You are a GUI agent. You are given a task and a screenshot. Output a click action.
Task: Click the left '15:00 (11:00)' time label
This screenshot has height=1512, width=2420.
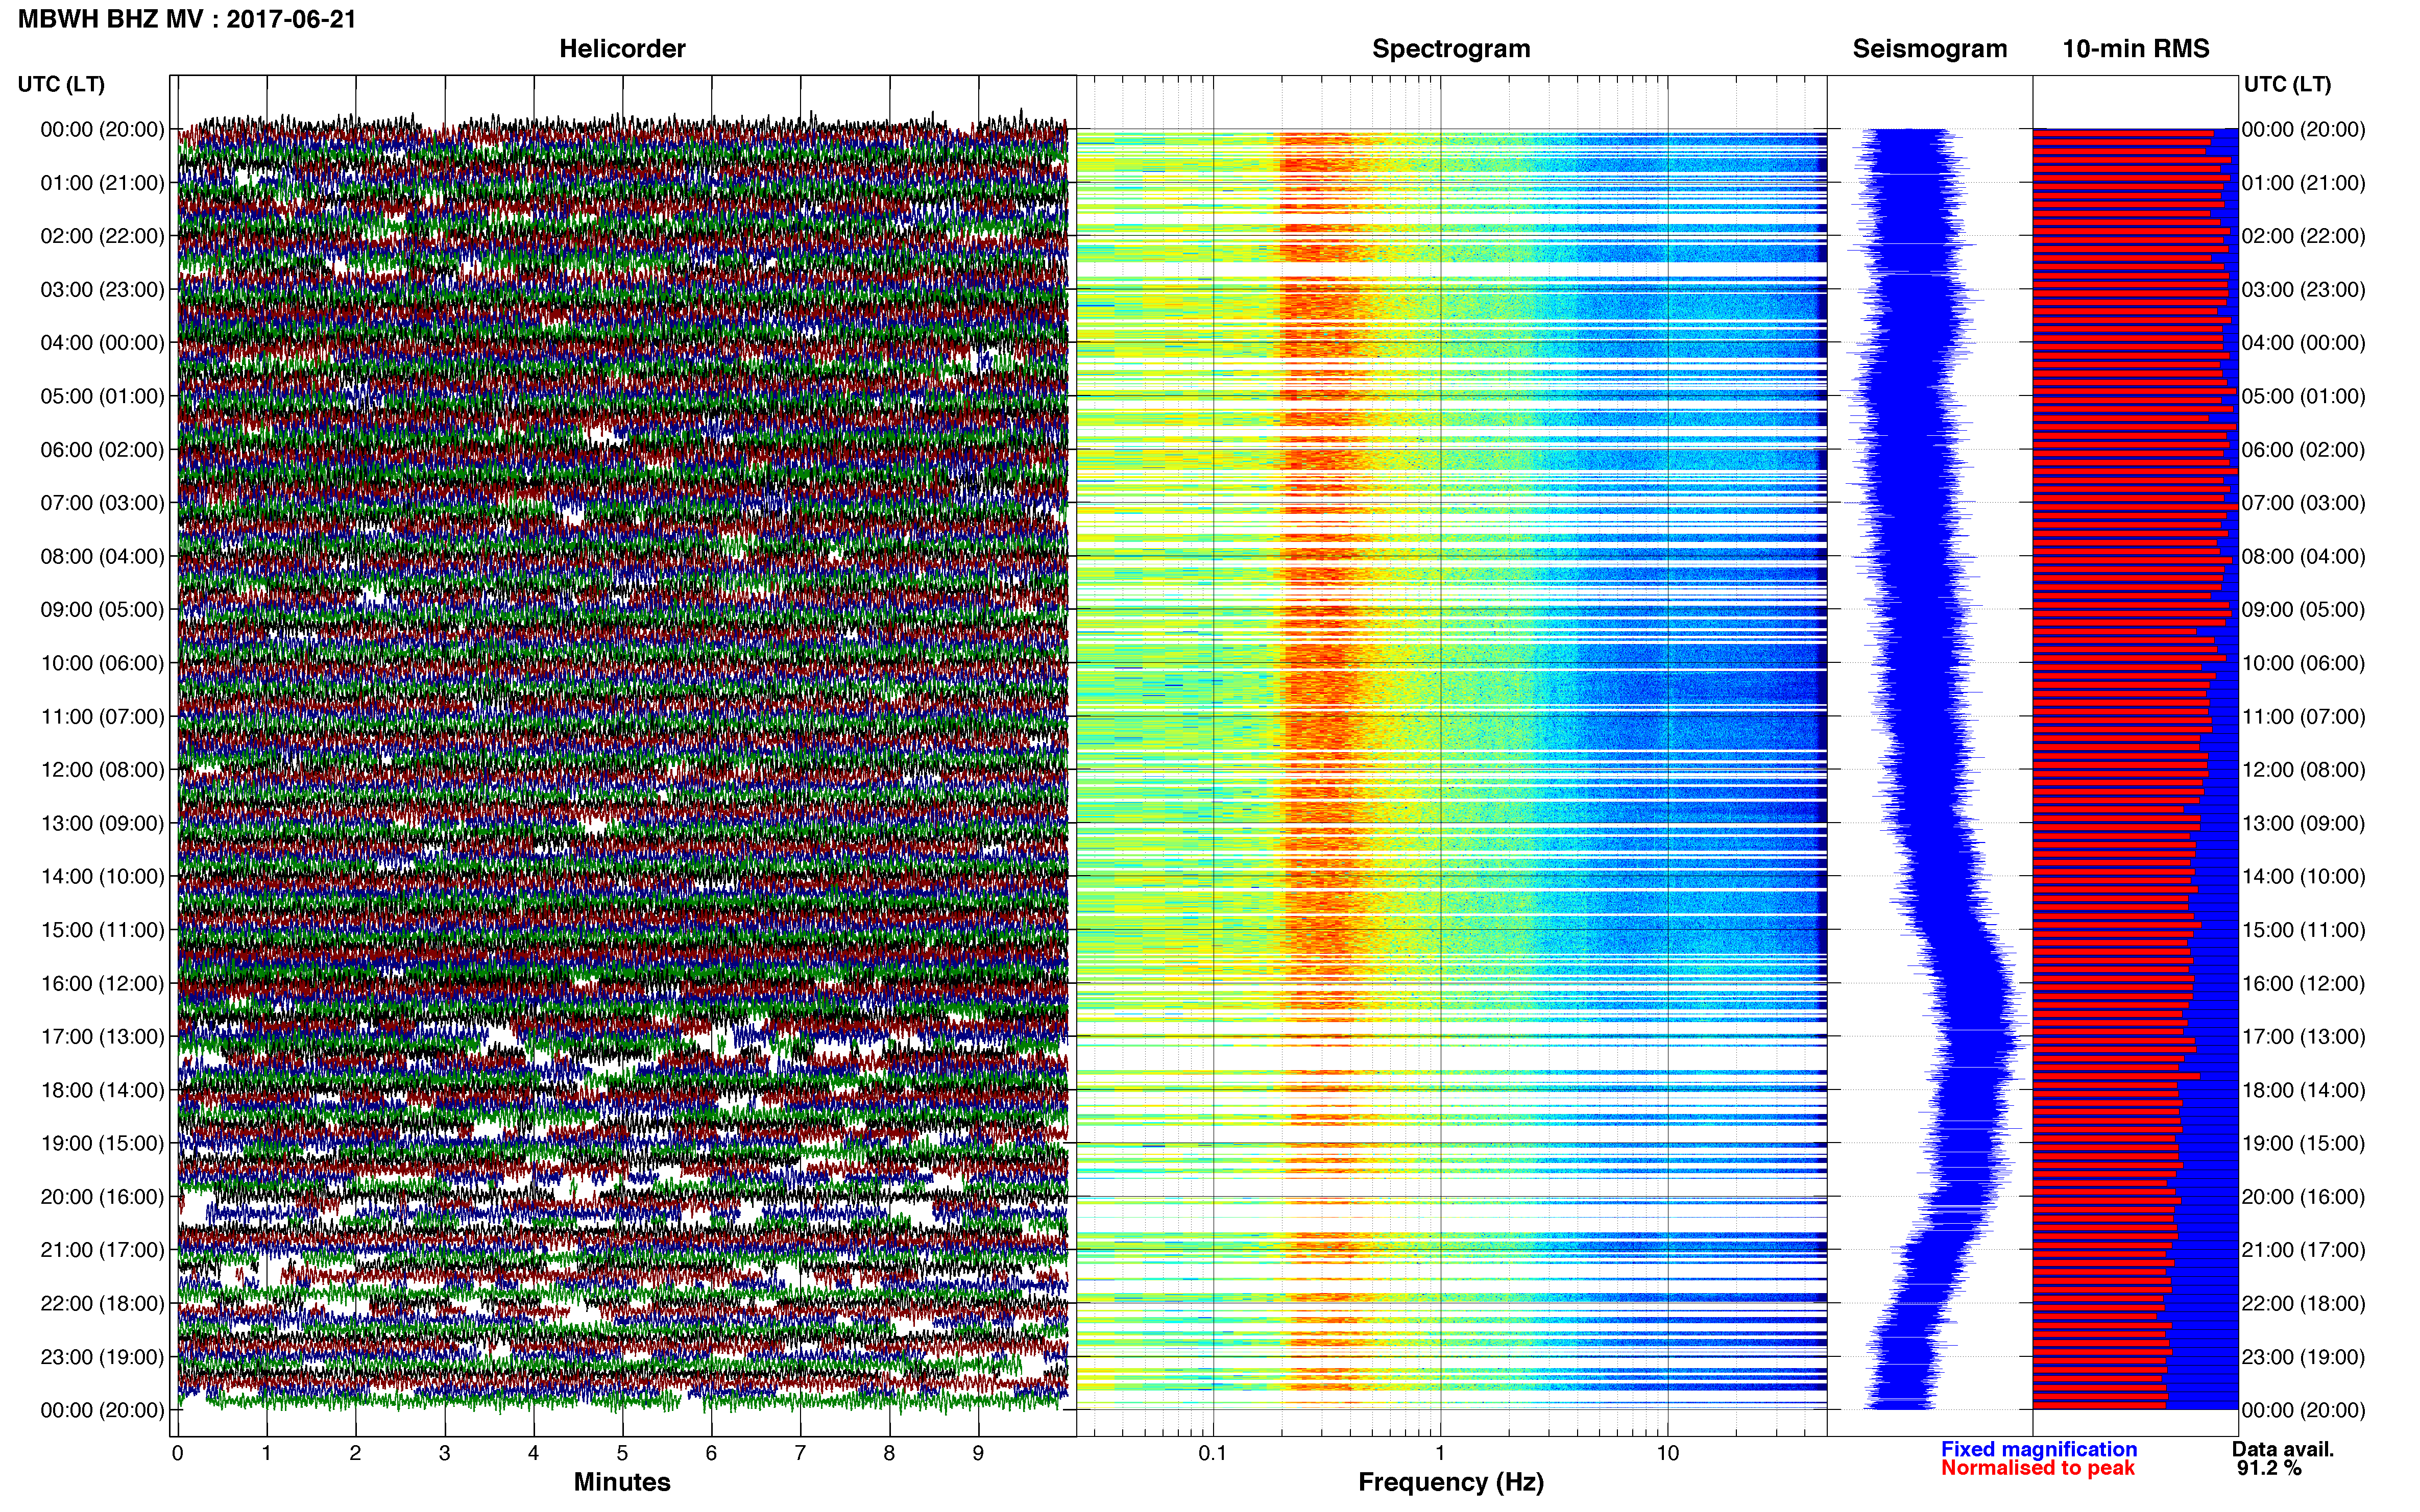click(x=102, y=930)
